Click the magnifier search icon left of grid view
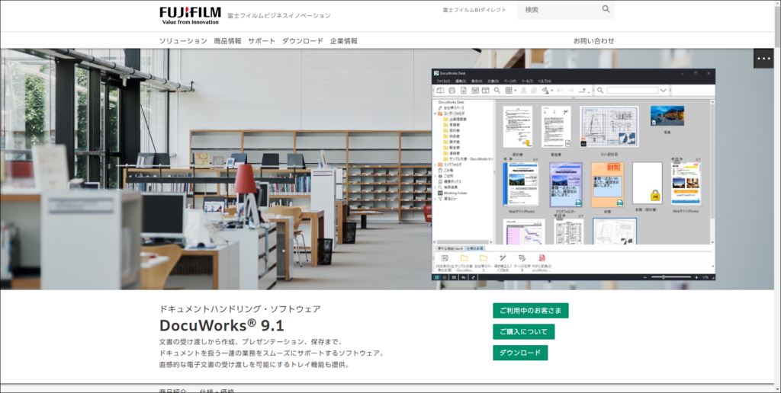The height and width of the screenshot is (393, 781). click(497, 91)
